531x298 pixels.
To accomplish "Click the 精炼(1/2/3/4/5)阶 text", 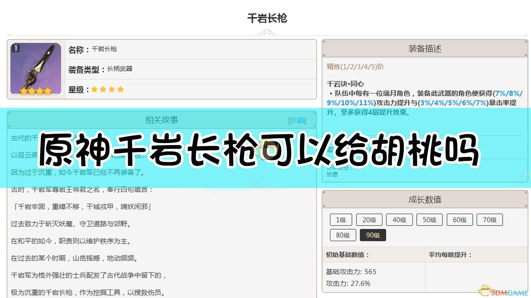I will click(x=355, y=67).
